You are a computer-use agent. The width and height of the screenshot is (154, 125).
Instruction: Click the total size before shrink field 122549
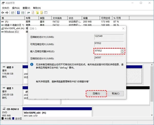pos(109,37)
